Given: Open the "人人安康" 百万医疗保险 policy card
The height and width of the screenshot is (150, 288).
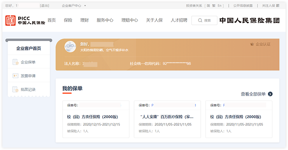Looking at the screenshot, I should pos(167,119).
